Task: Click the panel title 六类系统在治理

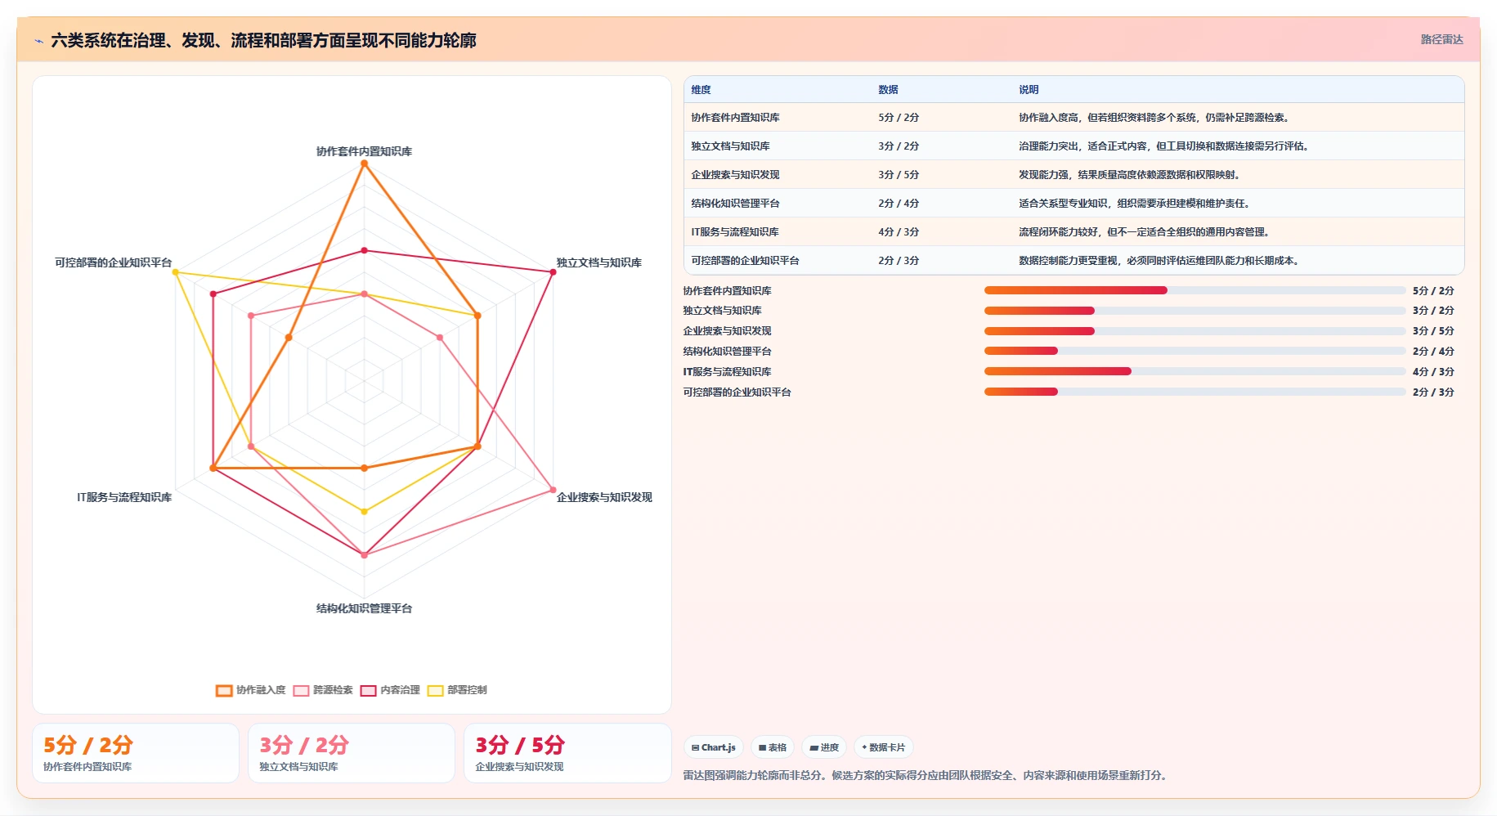Action: 263,40
